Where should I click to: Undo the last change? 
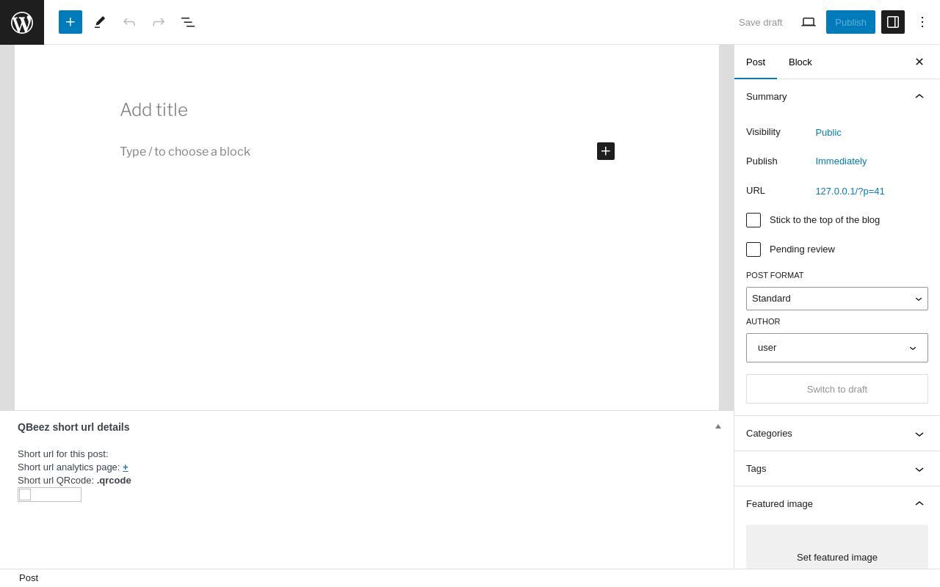[x=129, y=22]
